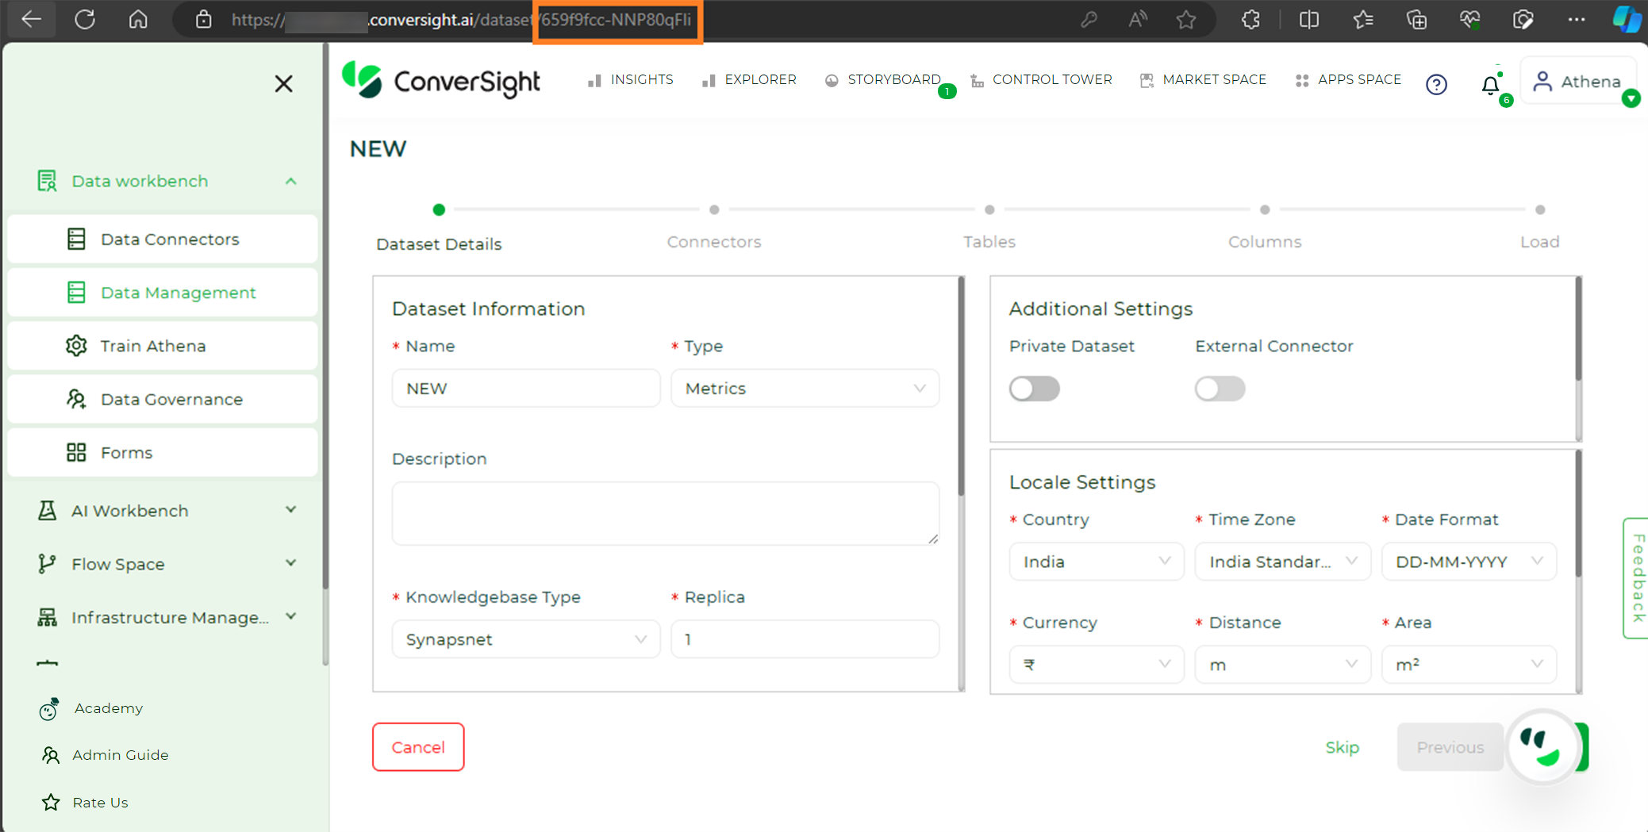Enable the Private Dataset toggle
This screenshot has height=832, width=1648.
(x=1034, y=388)
